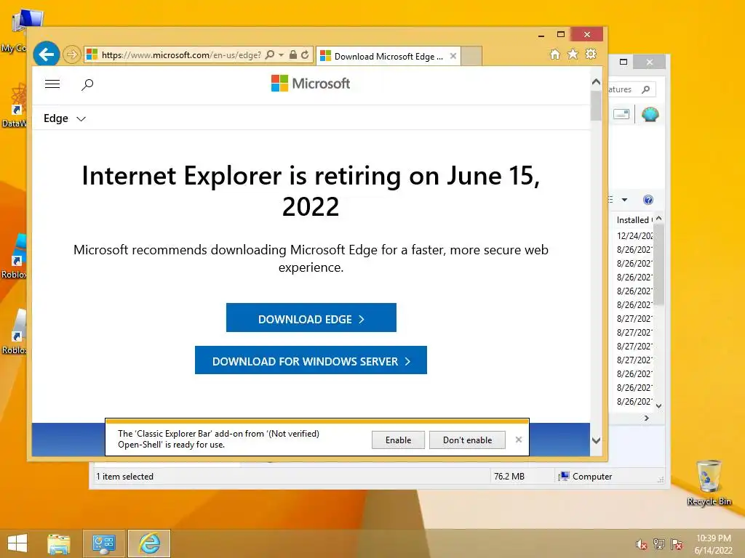This screenshot has width=745, height=558.
Task: Expand the Edge dropdown menu
Action: [x=65, y=118]
